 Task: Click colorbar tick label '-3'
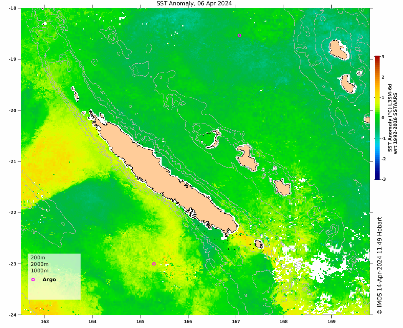coord(383,179)
